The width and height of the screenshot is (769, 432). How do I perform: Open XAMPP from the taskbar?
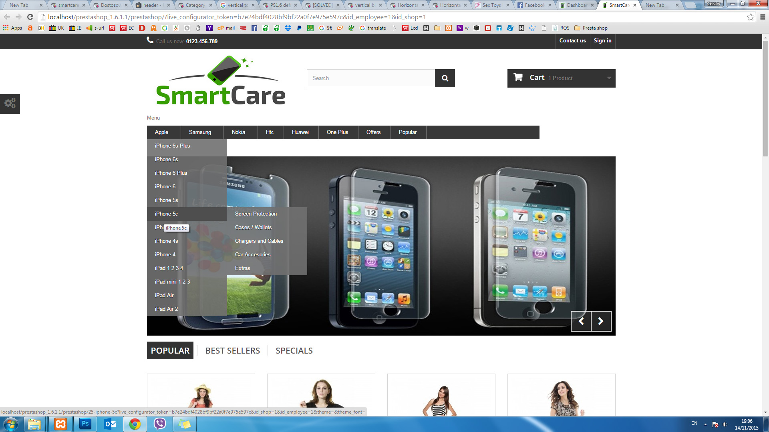[60, 424]
